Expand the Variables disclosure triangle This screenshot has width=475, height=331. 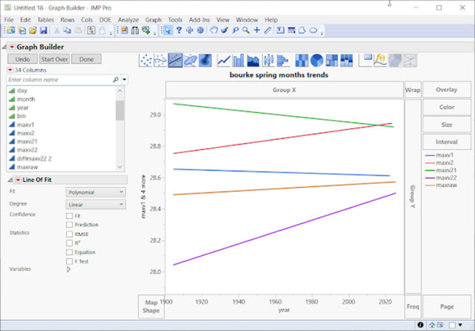coord(69,270)
